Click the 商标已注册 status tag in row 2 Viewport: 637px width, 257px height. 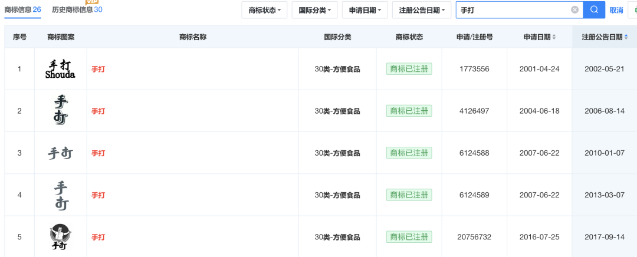tap(409, 111)
